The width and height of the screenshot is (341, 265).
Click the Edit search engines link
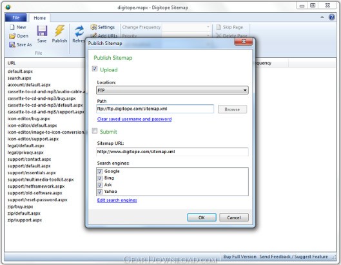tap(117, 200)
